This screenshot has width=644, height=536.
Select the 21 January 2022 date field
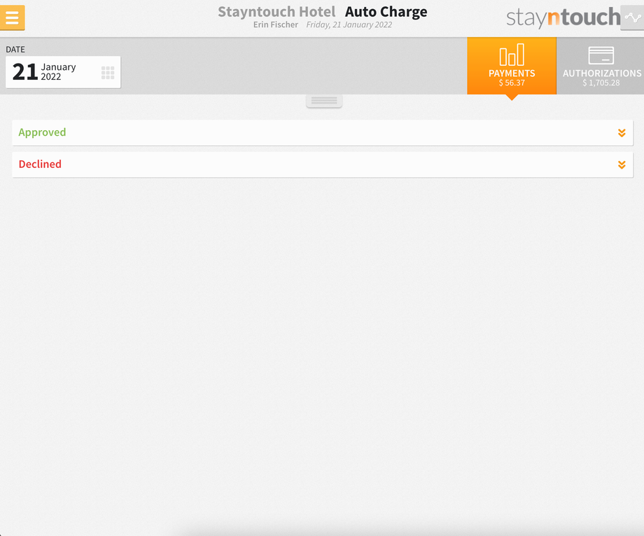point(63,72)
